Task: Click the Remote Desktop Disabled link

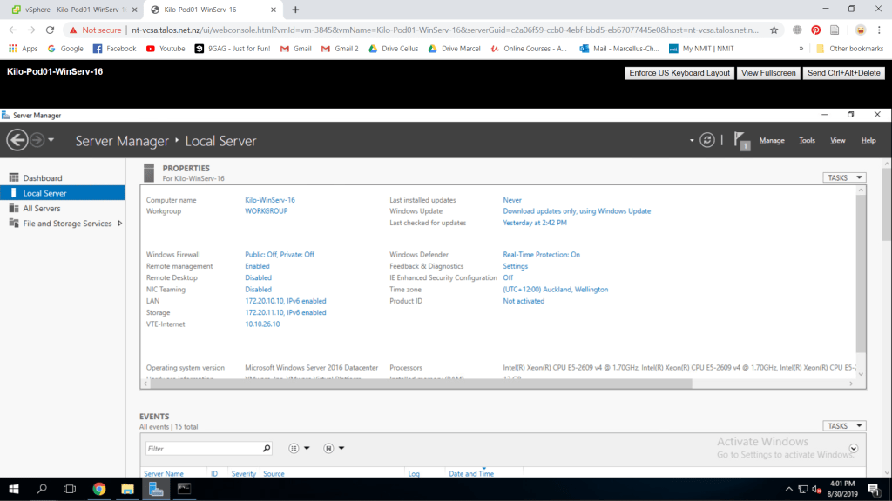Action: [x=258, y=278]
